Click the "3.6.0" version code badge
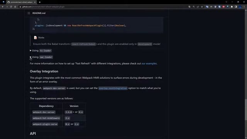247x139 pixels. coord(69,112)
